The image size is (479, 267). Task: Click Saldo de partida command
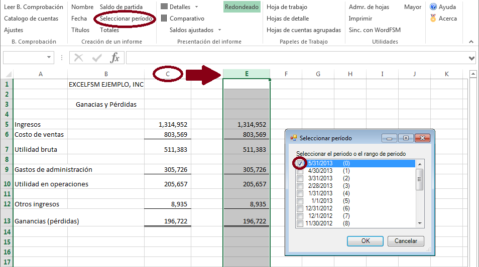tap(121, 7)
